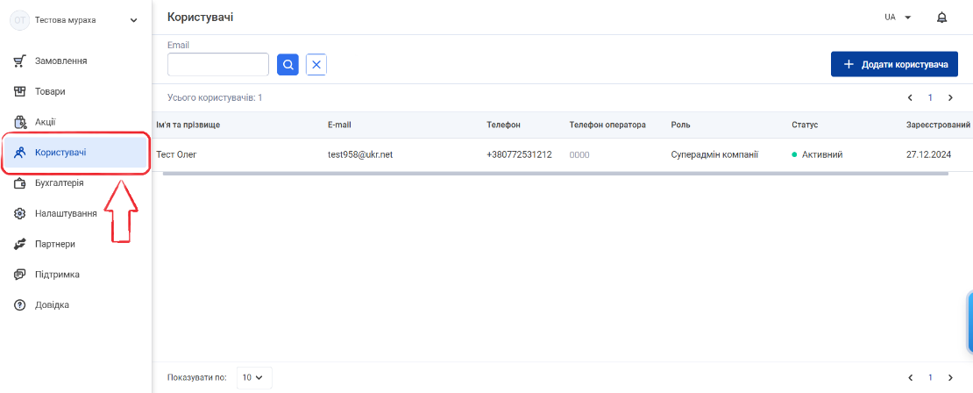Click operator phone 0000
Screen dimensions: 973x393
(579, 154)
